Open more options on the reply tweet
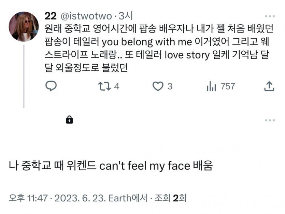 270,120
